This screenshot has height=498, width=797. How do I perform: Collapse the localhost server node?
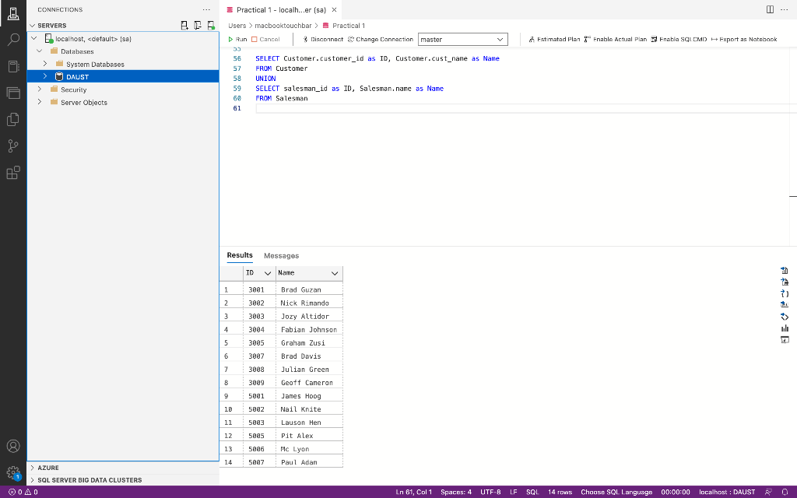tap(34, 39)
